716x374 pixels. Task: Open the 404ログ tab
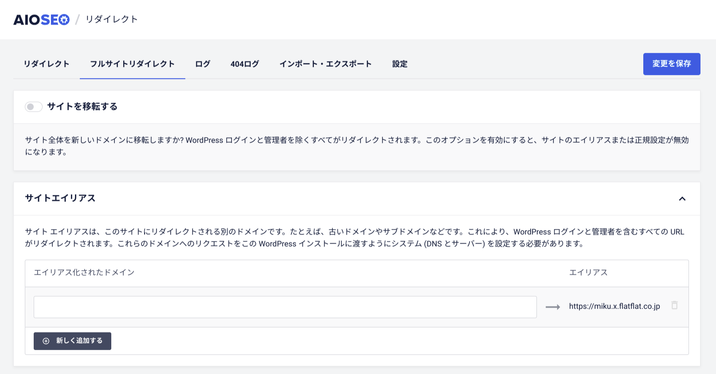click(245, 64)
